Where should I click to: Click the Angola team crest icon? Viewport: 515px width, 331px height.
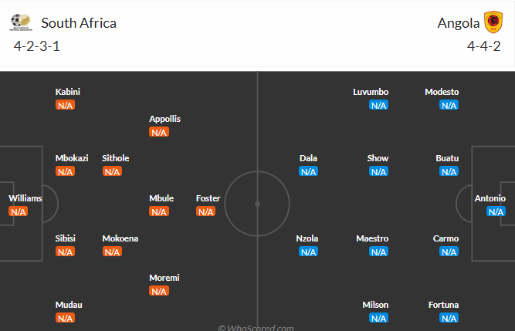coord(492,22)
